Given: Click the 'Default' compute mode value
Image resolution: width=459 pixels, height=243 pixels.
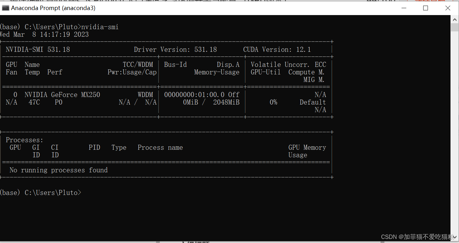Looking at the screenshot, I should [313, 102].
